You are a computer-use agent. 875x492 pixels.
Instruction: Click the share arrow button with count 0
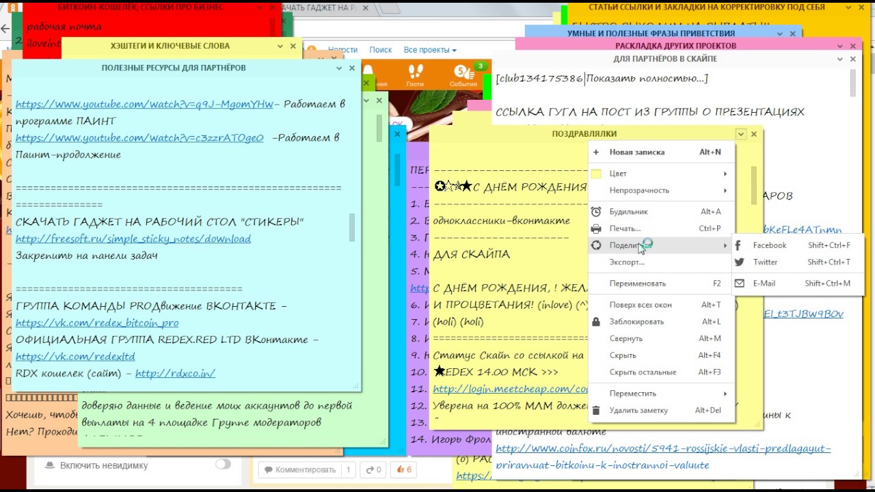[x=373, y=469]
